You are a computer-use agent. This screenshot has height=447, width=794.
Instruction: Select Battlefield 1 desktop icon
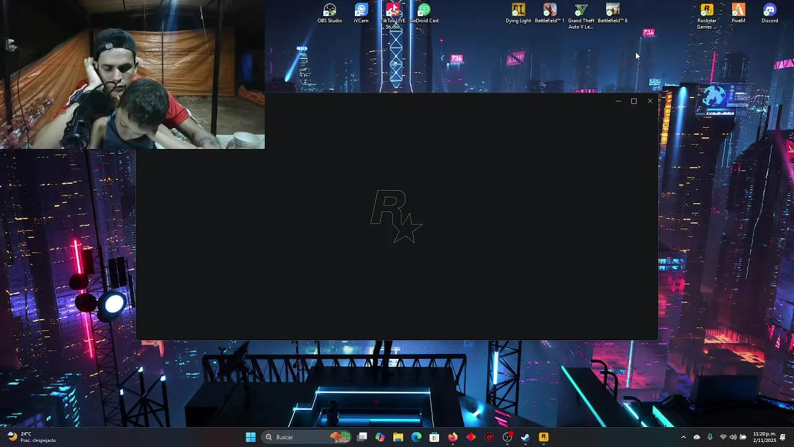click(x=550, y=13)
